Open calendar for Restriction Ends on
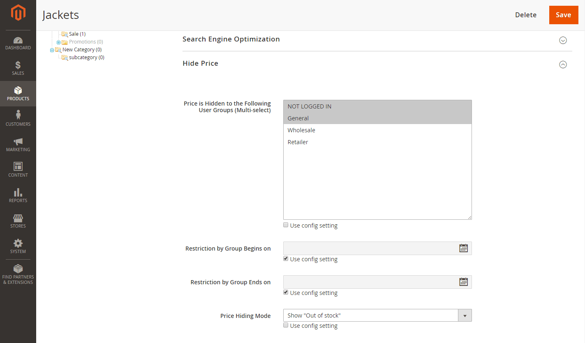The width and height of the screenshot is (585, 343). [x=463, y=282]
